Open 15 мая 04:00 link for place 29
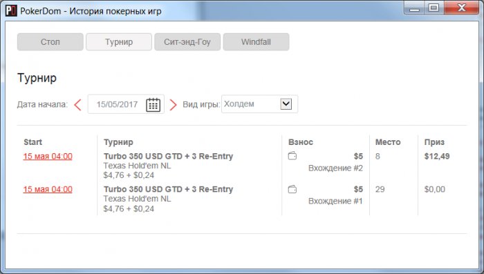Image resolution: width=484 pixels, height=274 pixels. pyautogui.click(x=48, y=189)
